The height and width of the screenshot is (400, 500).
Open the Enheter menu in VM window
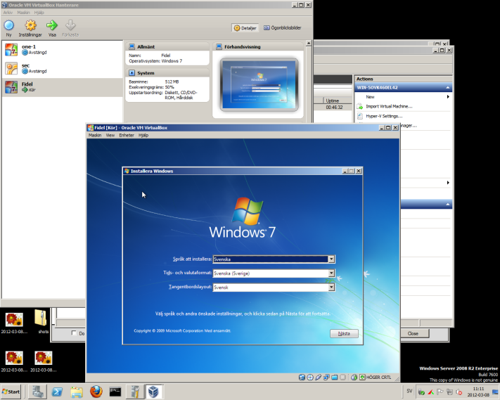(x=127, y=135)
